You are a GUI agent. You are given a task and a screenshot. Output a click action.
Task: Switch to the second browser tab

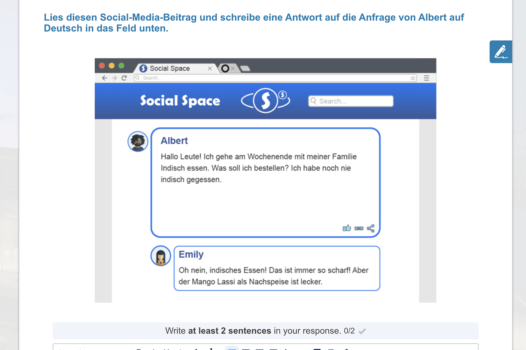point(226,68)
